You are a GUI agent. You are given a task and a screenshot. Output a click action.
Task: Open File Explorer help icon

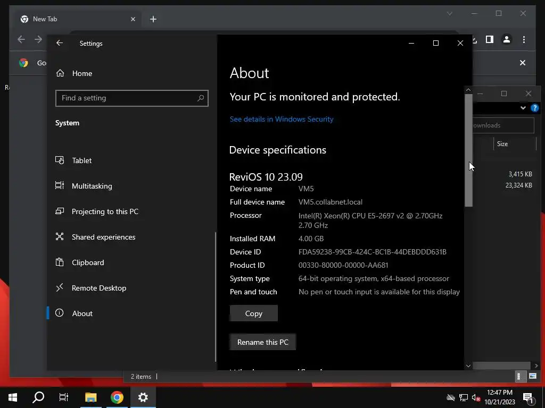tap(534, 108)
